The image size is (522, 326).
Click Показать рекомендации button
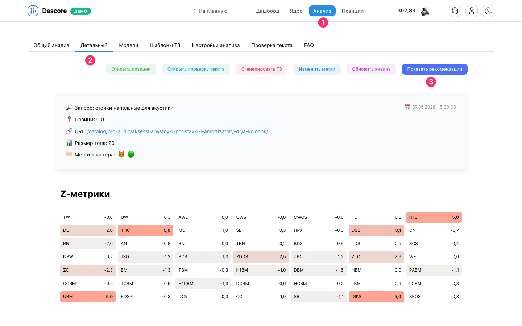[x=435, y=69]
